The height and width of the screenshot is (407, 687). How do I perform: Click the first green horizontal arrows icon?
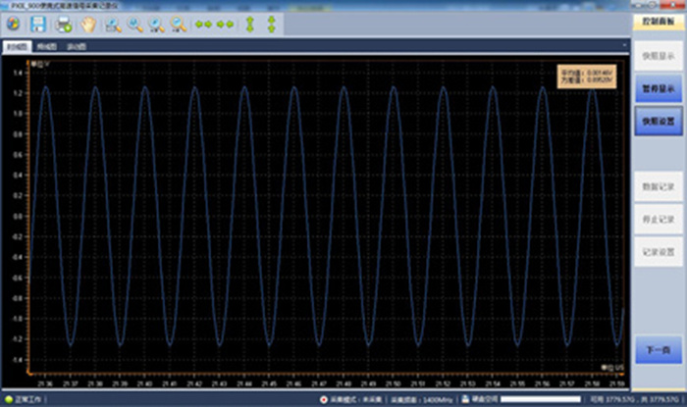pos(204,24)
